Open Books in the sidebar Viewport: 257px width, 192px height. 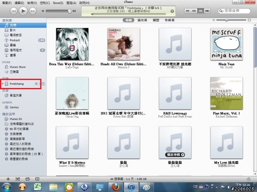pyautogui.click(x=23, y=45)
